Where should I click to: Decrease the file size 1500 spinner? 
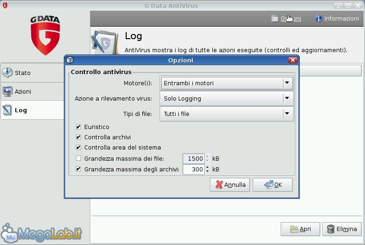[208, 161]
